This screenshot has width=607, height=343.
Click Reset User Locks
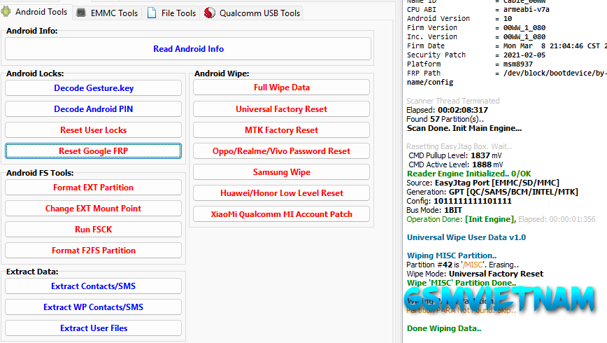pos(93,130)
